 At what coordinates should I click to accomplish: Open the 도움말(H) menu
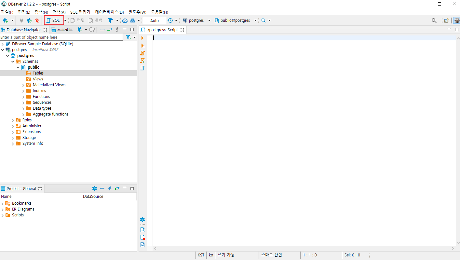coord(159,12)
